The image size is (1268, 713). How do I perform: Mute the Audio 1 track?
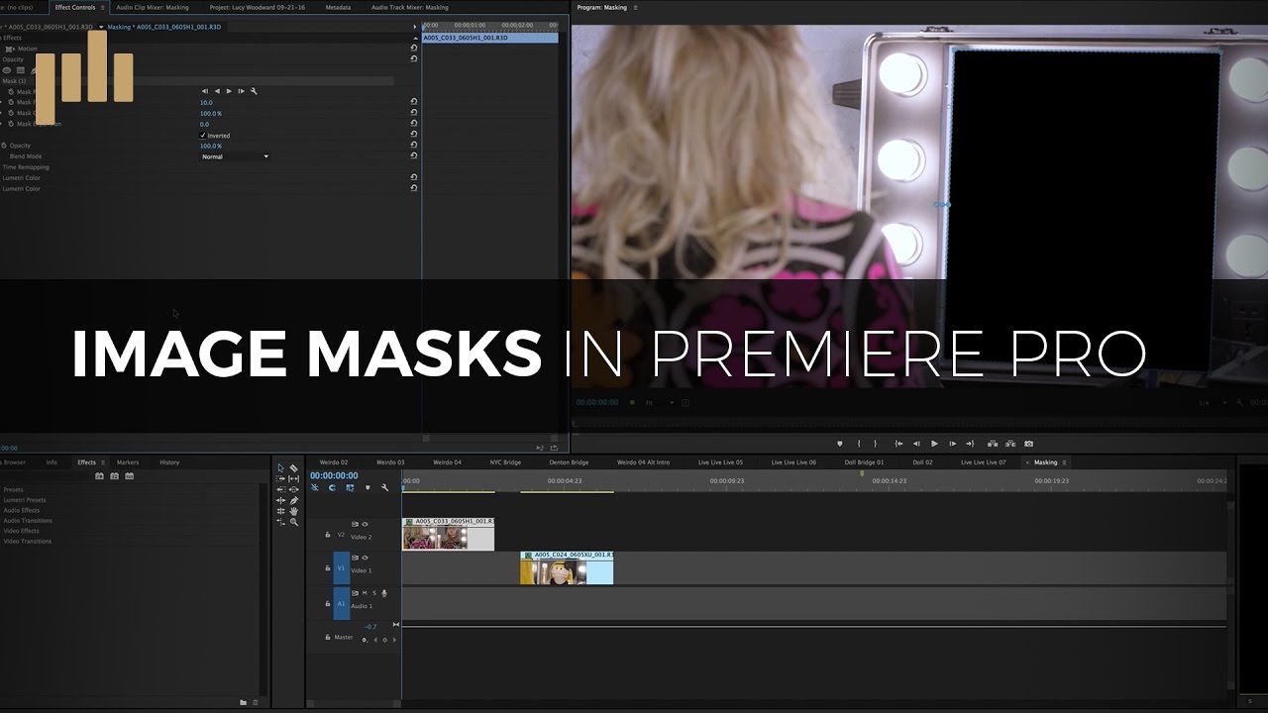point(365,593)
